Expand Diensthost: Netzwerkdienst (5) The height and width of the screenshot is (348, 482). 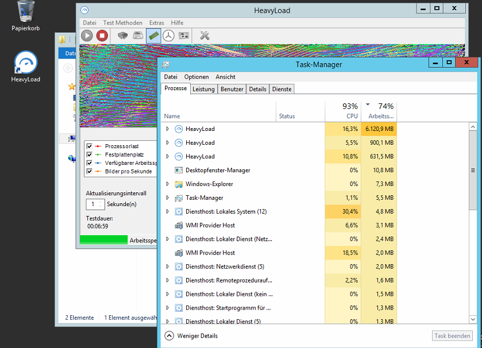(168, 266)
